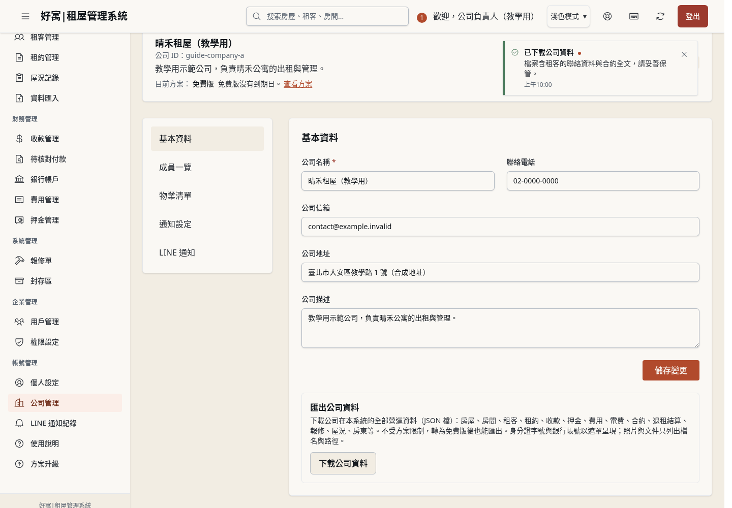The image size is (732, 508).
Task: Click the 方案升級 arrow icon
Action: pos(19,464)
